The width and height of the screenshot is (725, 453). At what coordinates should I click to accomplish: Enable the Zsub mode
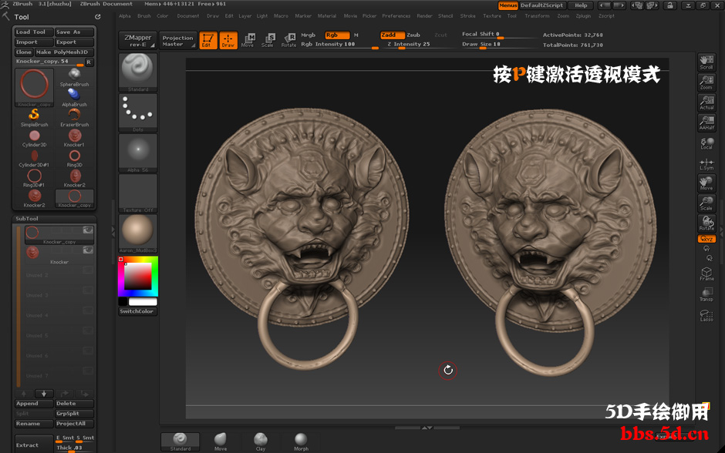click(413, 35)
